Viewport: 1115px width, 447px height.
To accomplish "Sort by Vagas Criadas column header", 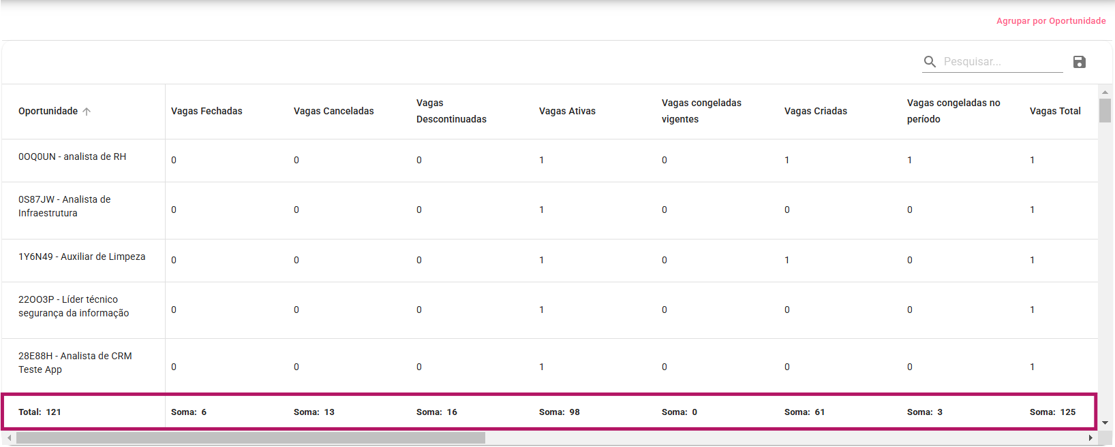I will (x=815, y=111).
